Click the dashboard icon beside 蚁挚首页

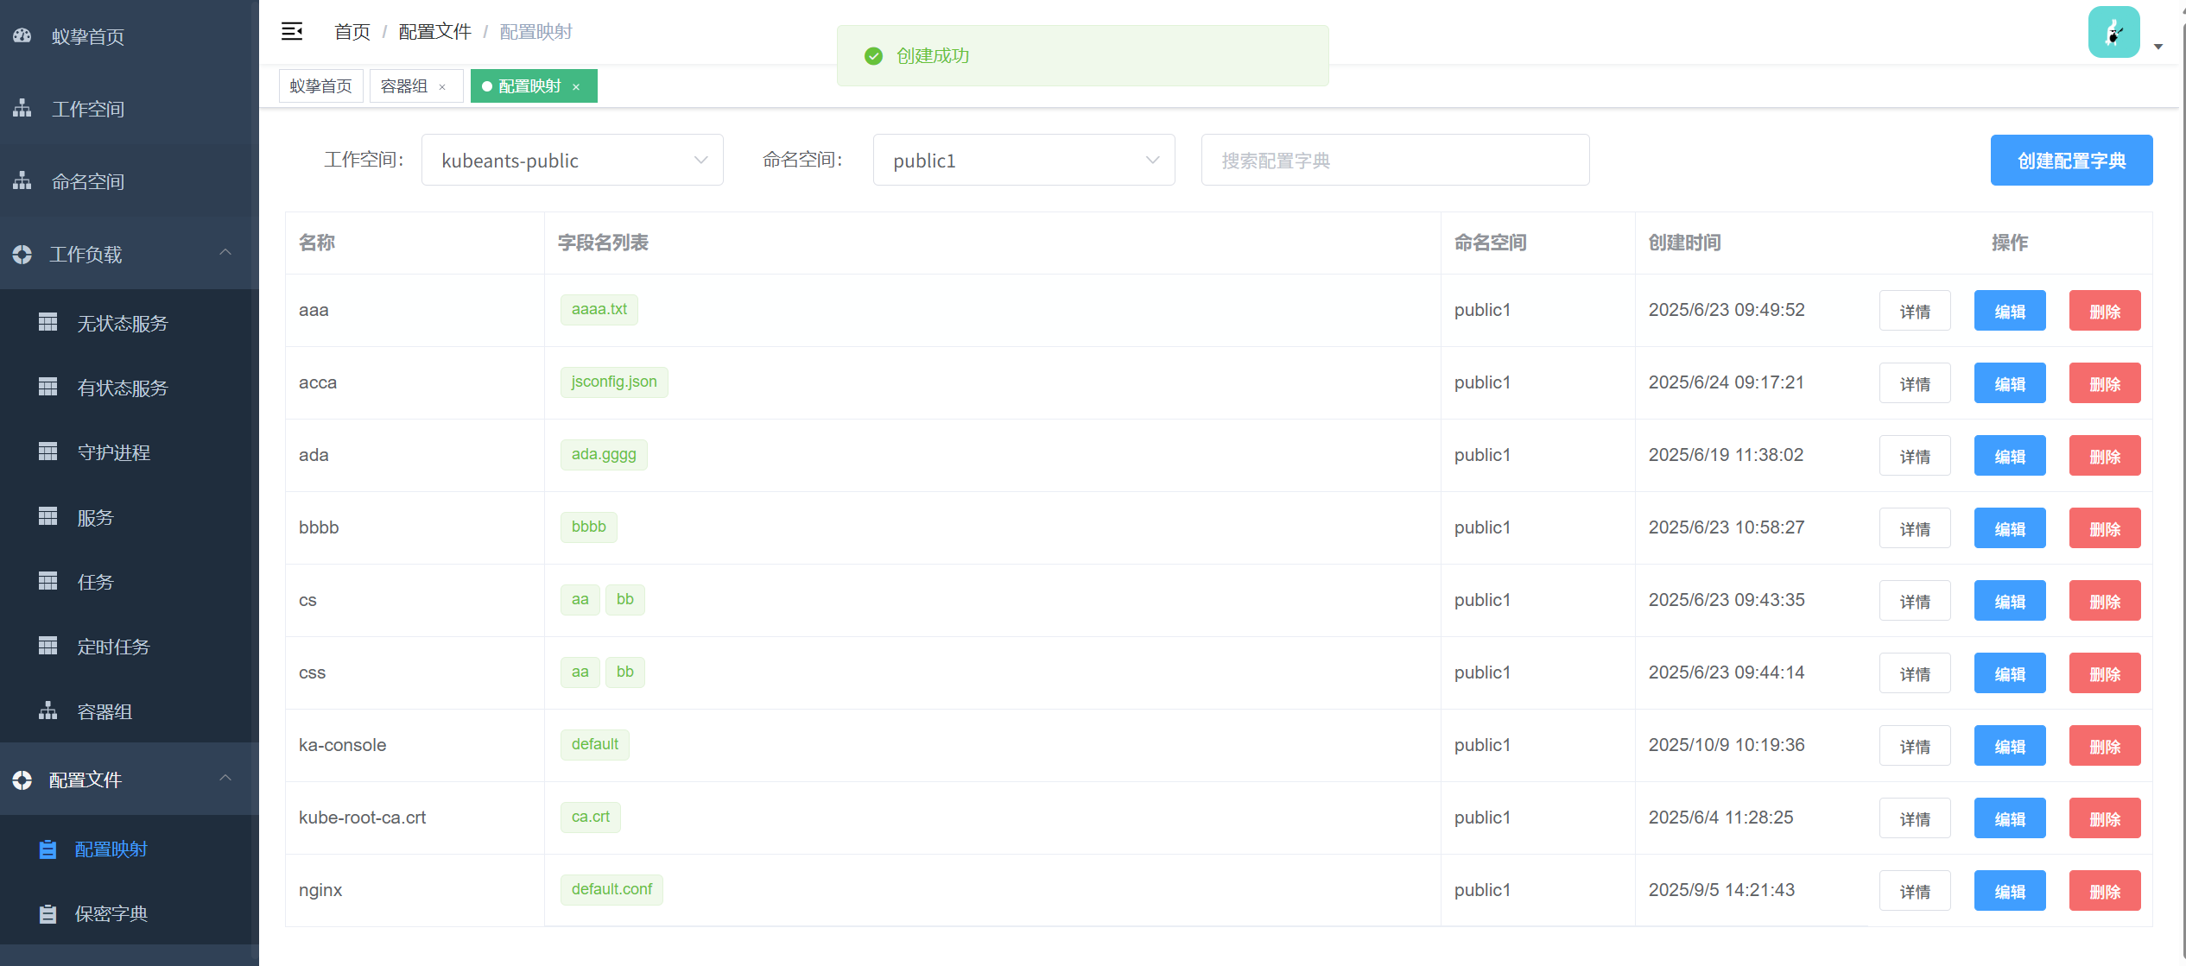click(x=22, y=36)
